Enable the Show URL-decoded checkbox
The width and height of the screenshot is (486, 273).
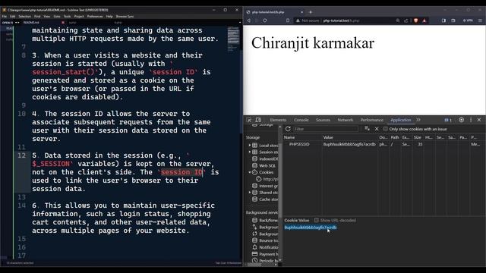(x=316, y=220)
